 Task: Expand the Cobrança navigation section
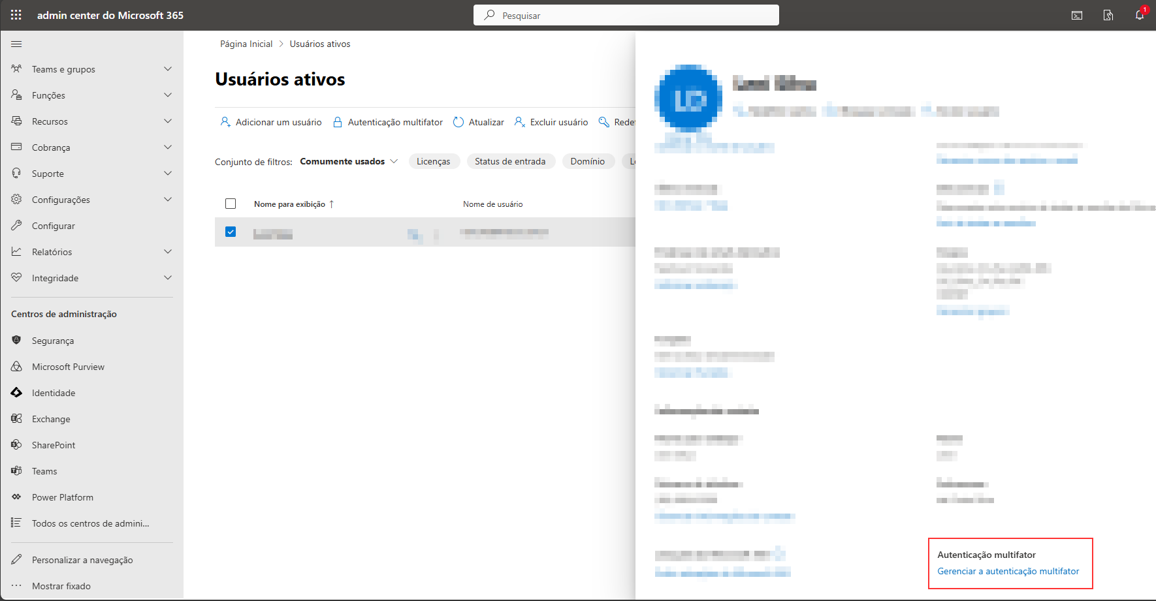168,147
